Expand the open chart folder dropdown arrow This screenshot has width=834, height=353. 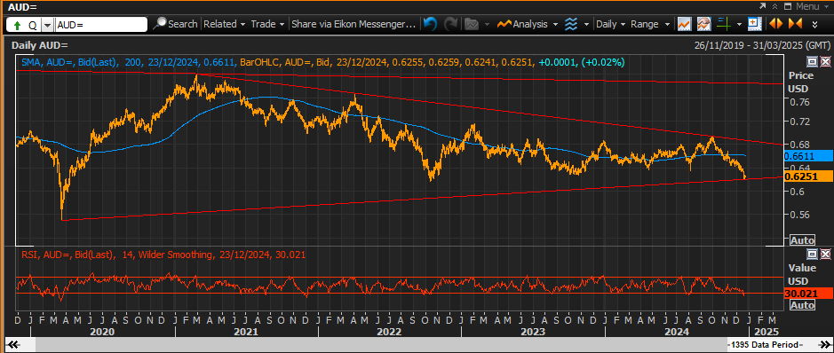click(x=488, y=25)
